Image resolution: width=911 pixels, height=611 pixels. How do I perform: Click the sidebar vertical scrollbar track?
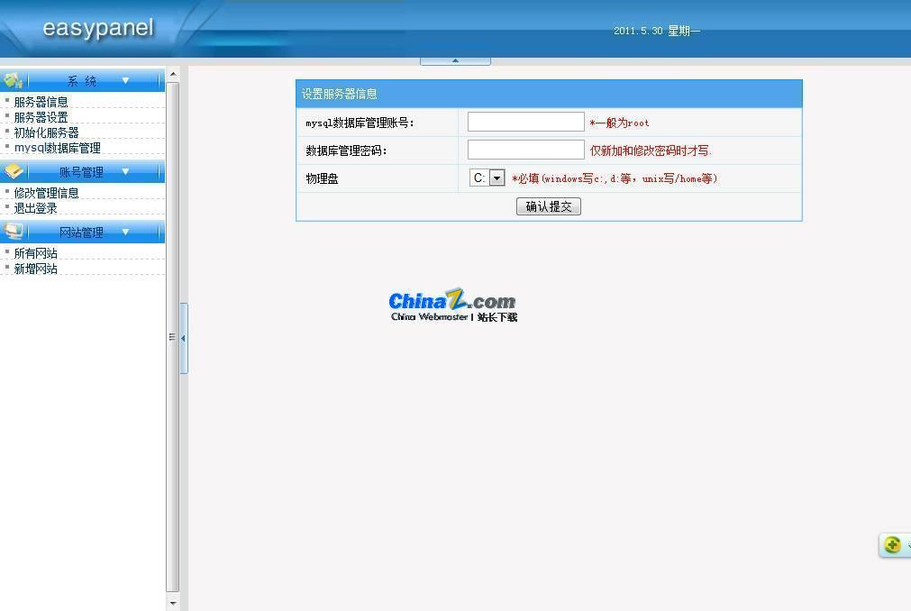(x=172, y=337)
